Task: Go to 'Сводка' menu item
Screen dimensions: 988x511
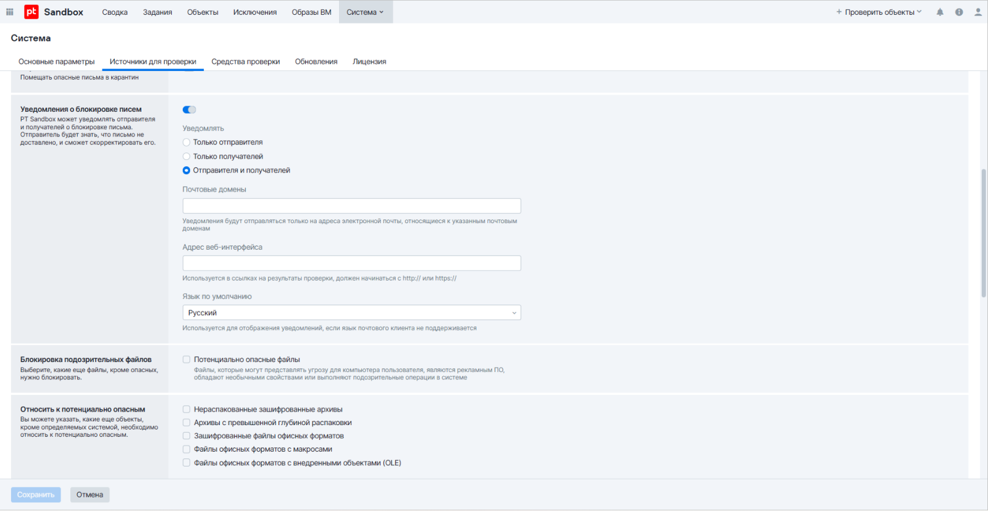Action: pos(115,12)
